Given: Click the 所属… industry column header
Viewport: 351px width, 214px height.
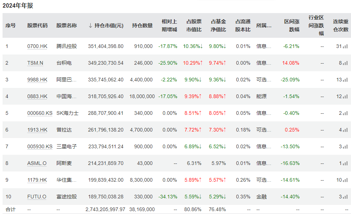Looking at the screenshot, I should pyautogui.click(x=264, y=25).
